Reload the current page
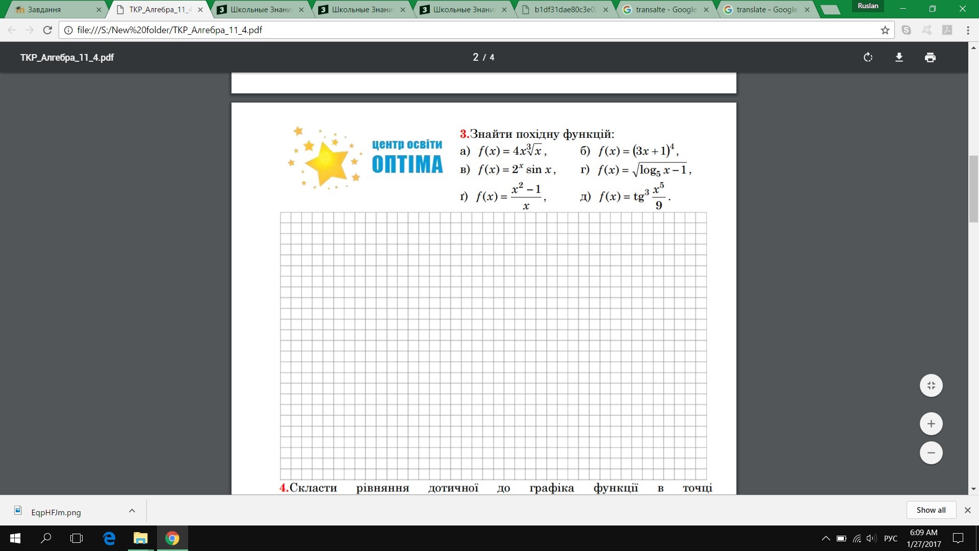The width and height of the screenshot is (979, 551). (x=47, y=30)
